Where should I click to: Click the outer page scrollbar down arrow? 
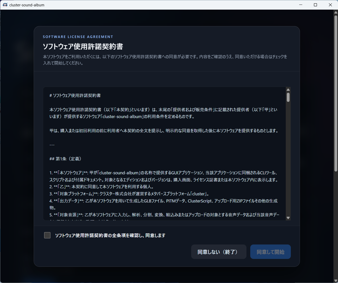pyautogui.click(x=336, y=280)
